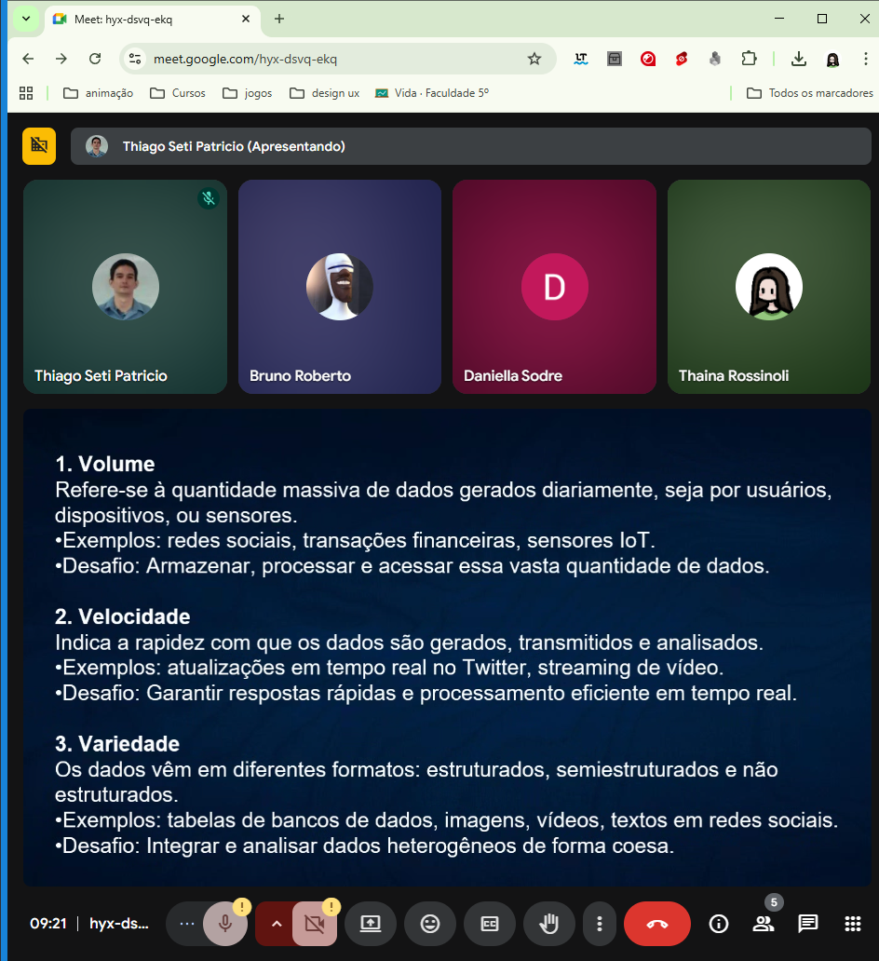
Task: Raise your hand using the hand icon
Action: click(x=549, y=924)
